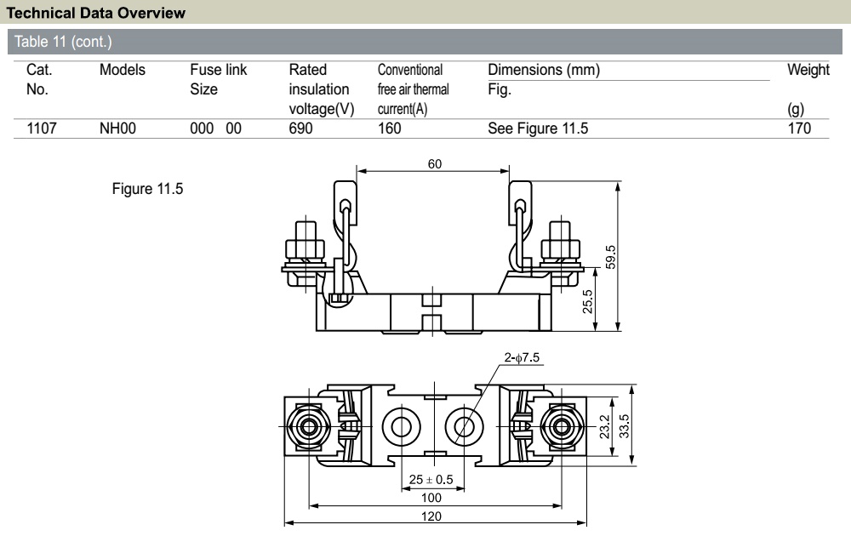Click the '33.5' dimension label
The image size is (851, 536).
625,426
